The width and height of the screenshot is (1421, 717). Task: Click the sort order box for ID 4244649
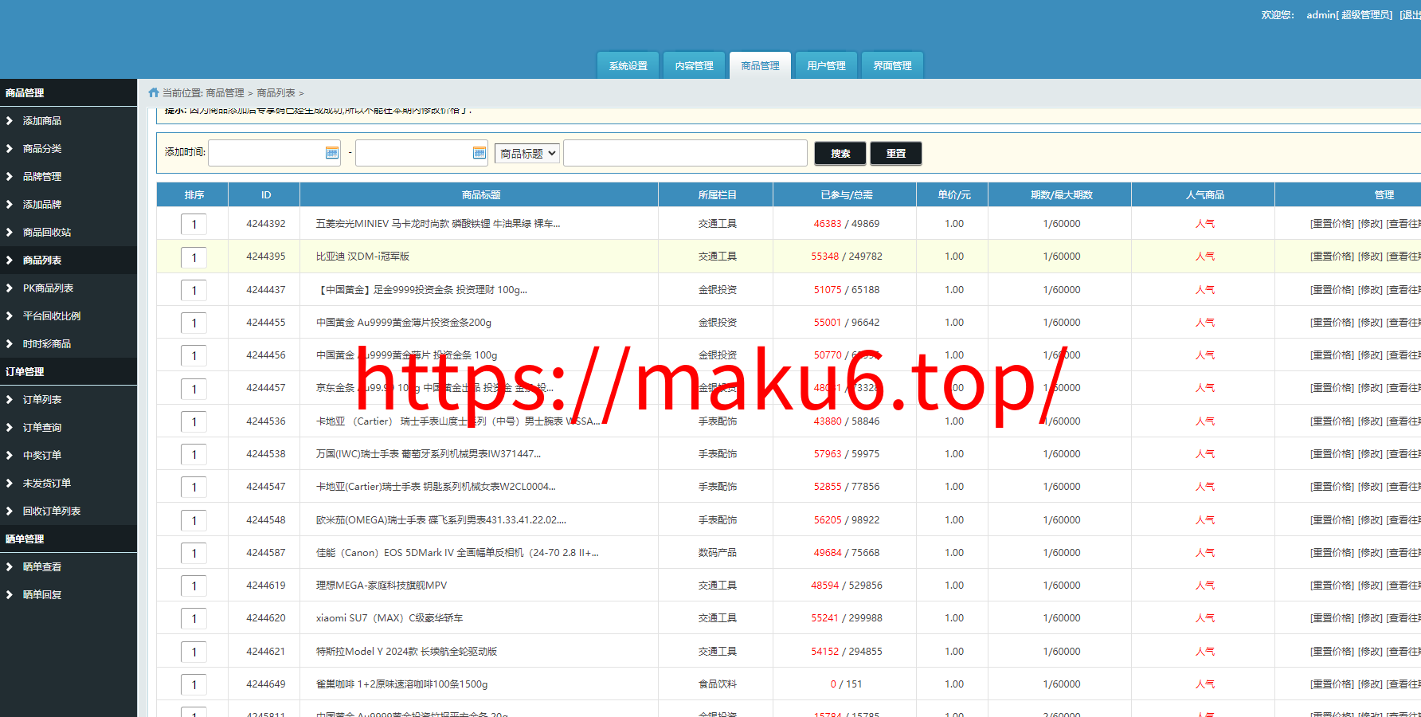click(x=194, y=685)
